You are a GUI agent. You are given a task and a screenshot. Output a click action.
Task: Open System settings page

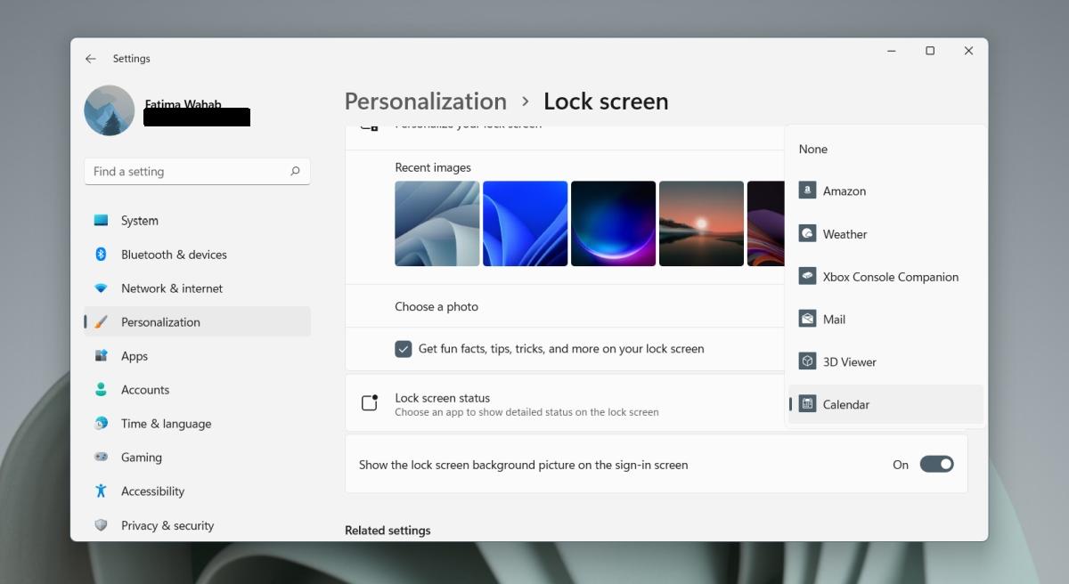[x=197, y=220]
